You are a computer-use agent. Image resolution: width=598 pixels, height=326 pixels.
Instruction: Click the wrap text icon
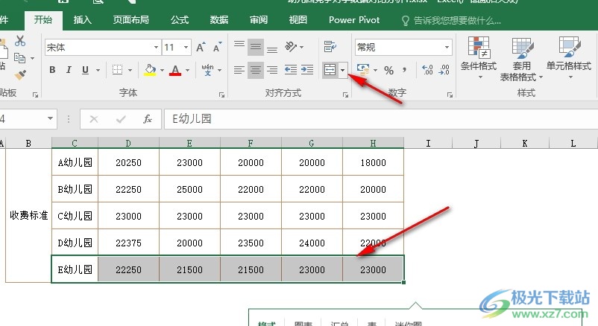(330, 47)
